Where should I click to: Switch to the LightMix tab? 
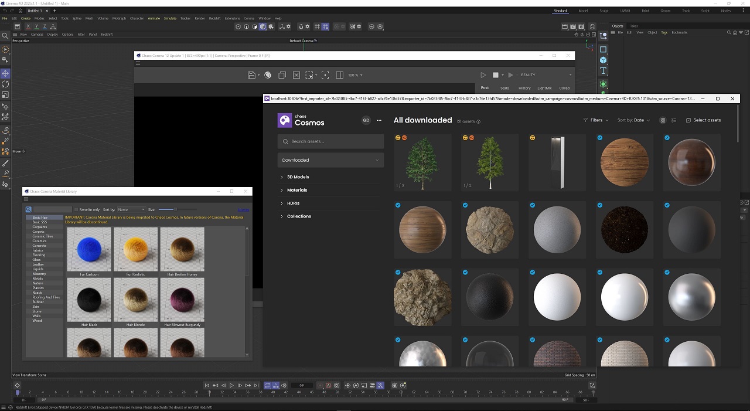544,88
